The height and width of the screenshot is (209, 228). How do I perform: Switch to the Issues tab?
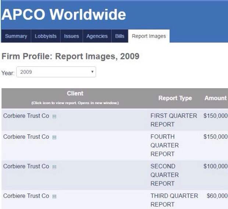(x=72, y=36)
